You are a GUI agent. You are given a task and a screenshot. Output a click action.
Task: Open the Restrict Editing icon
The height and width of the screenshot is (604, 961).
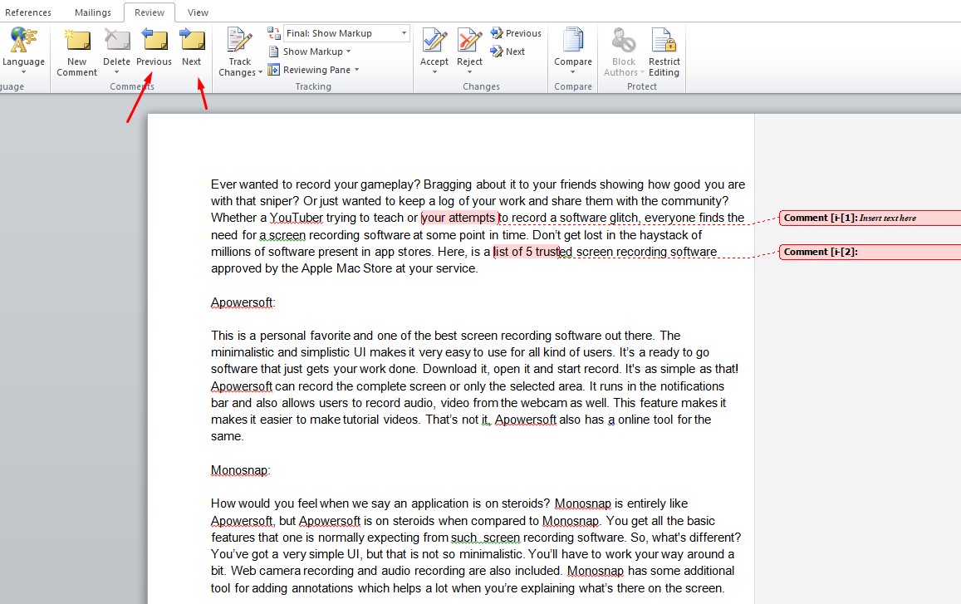coord(664,41)
